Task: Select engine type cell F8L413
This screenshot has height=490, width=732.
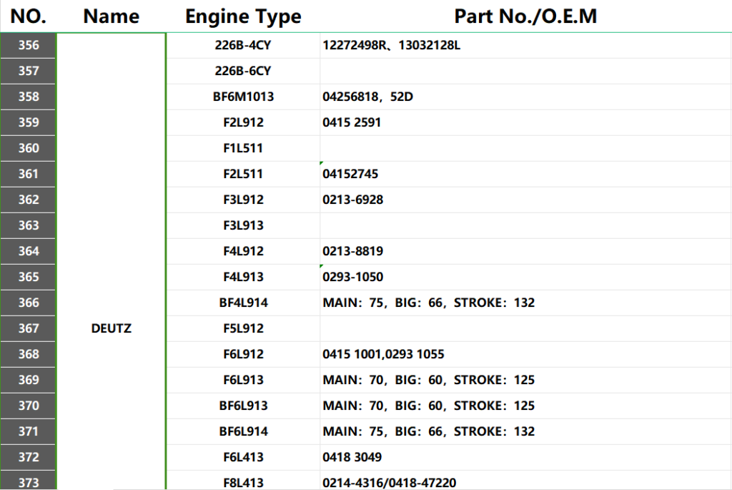Action: 243,481
